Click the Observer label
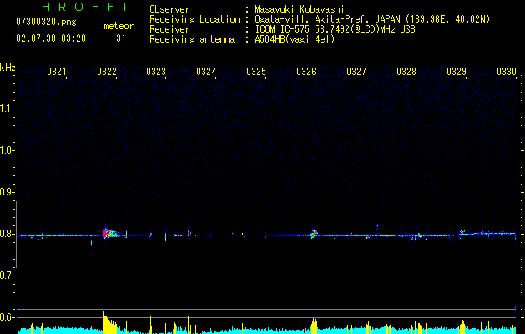Screen dimensions: 525x334 click(x=169, y=9)
